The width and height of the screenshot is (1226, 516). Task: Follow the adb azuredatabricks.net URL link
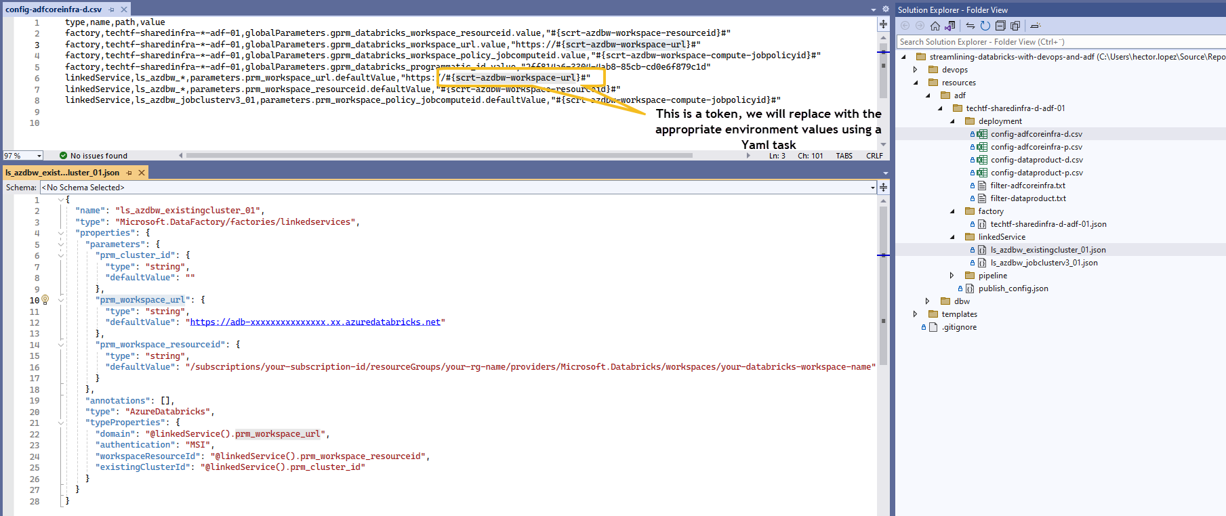click(315, 322)
